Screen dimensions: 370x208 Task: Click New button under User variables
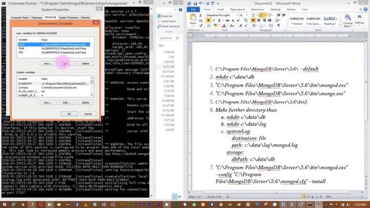(47, 64)
